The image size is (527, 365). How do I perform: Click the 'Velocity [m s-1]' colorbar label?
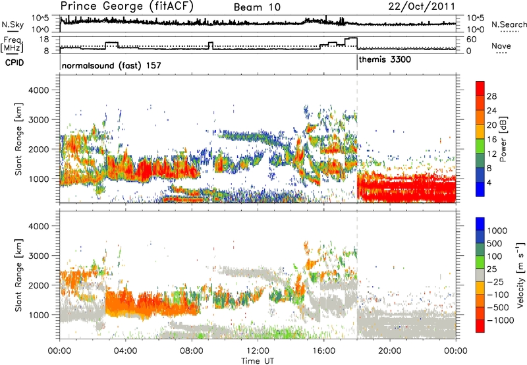[x=520, y=275]
